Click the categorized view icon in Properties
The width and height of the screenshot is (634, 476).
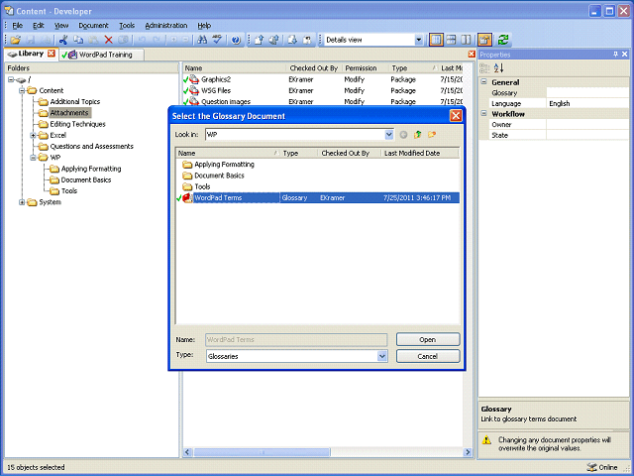484,68
